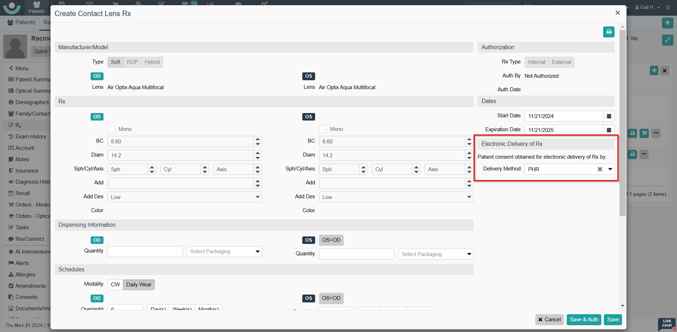
Task: Click the green plus icon at top right
Action: pos(667,22)
